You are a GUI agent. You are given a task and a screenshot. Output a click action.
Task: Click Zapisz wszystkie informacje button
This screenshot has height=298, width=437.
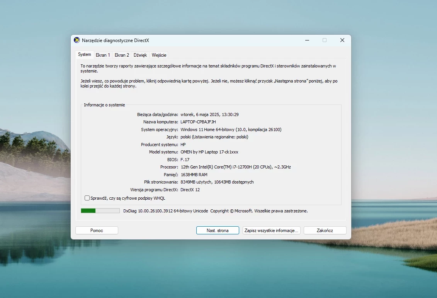pyautogui.click(x=272, y=231)
